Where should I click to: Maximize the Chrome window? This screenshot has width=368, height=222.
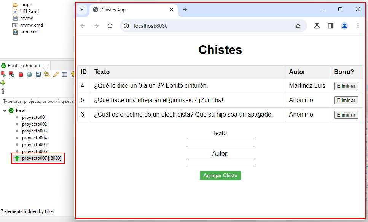click(x=340, y=9)
